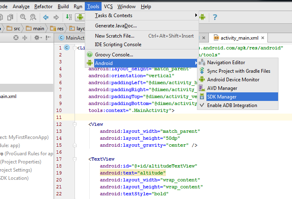Click the Replace toolbar icon

(x=33, y=17)
